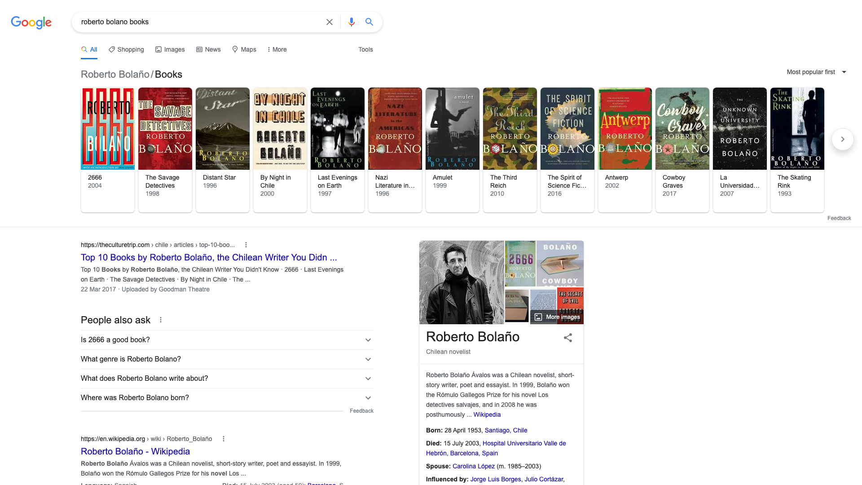Open options for theculturetrip.com result
Screen dimensions: 862x485
click(x=246, y=245)
